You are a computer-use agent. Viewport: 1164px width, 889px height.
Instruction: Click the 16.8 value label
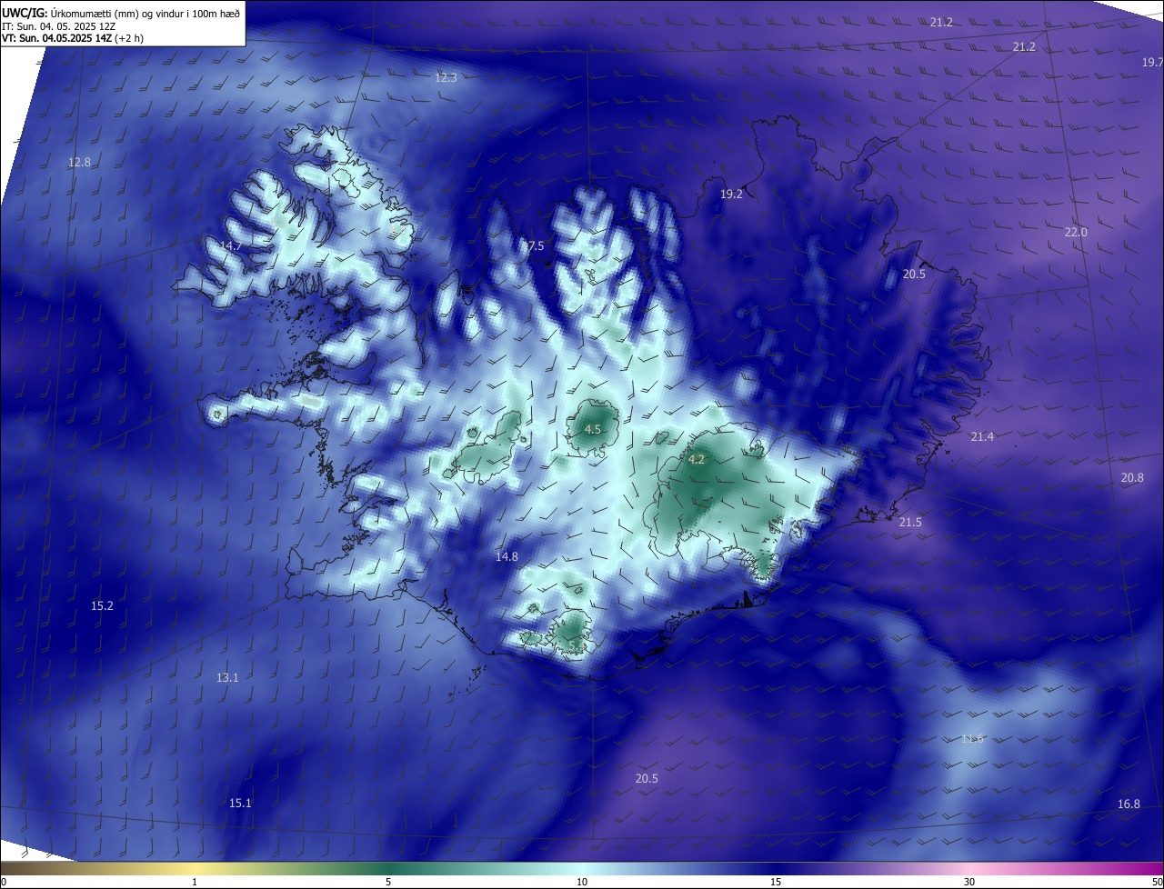coord(1129,804)
